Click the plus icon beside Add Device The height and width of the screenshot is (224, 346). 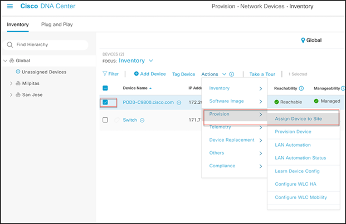137,73
